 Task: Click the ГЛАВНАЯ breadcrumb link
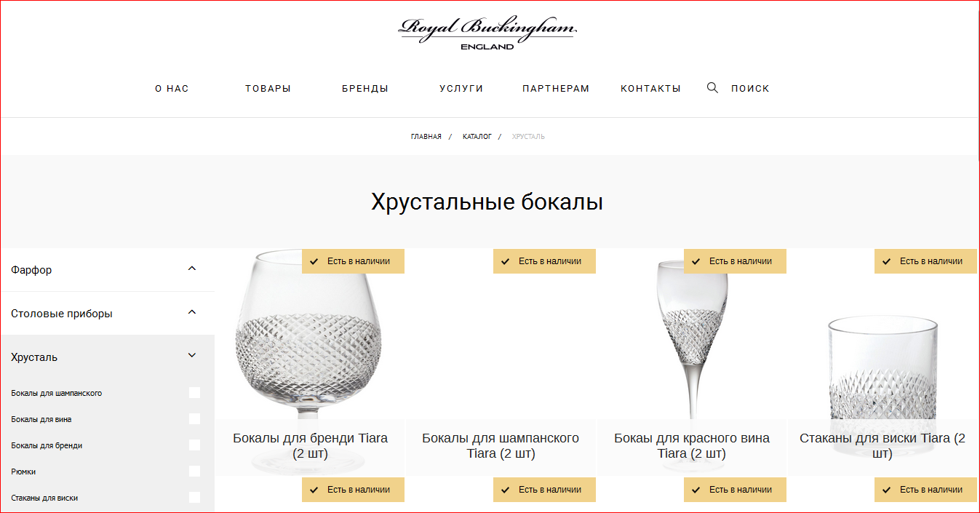[426, 137]
